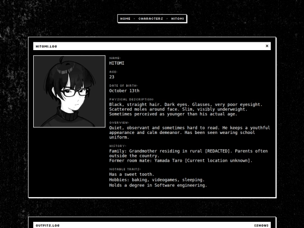Select the name value HITOMI
This screenshot has width=304, height=228.
pos(117,63)
